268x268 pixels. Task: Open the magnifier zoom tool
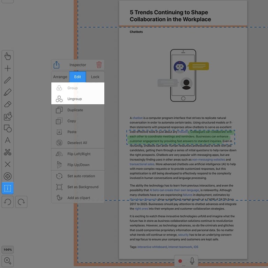8,261
